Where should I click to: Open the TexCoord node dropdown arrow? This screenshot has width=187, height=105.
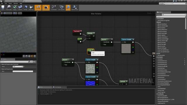(x=81, y=31)
